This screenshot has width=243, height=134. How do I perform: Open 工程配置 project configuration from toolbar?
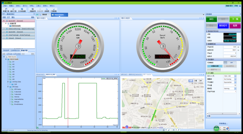54,10
